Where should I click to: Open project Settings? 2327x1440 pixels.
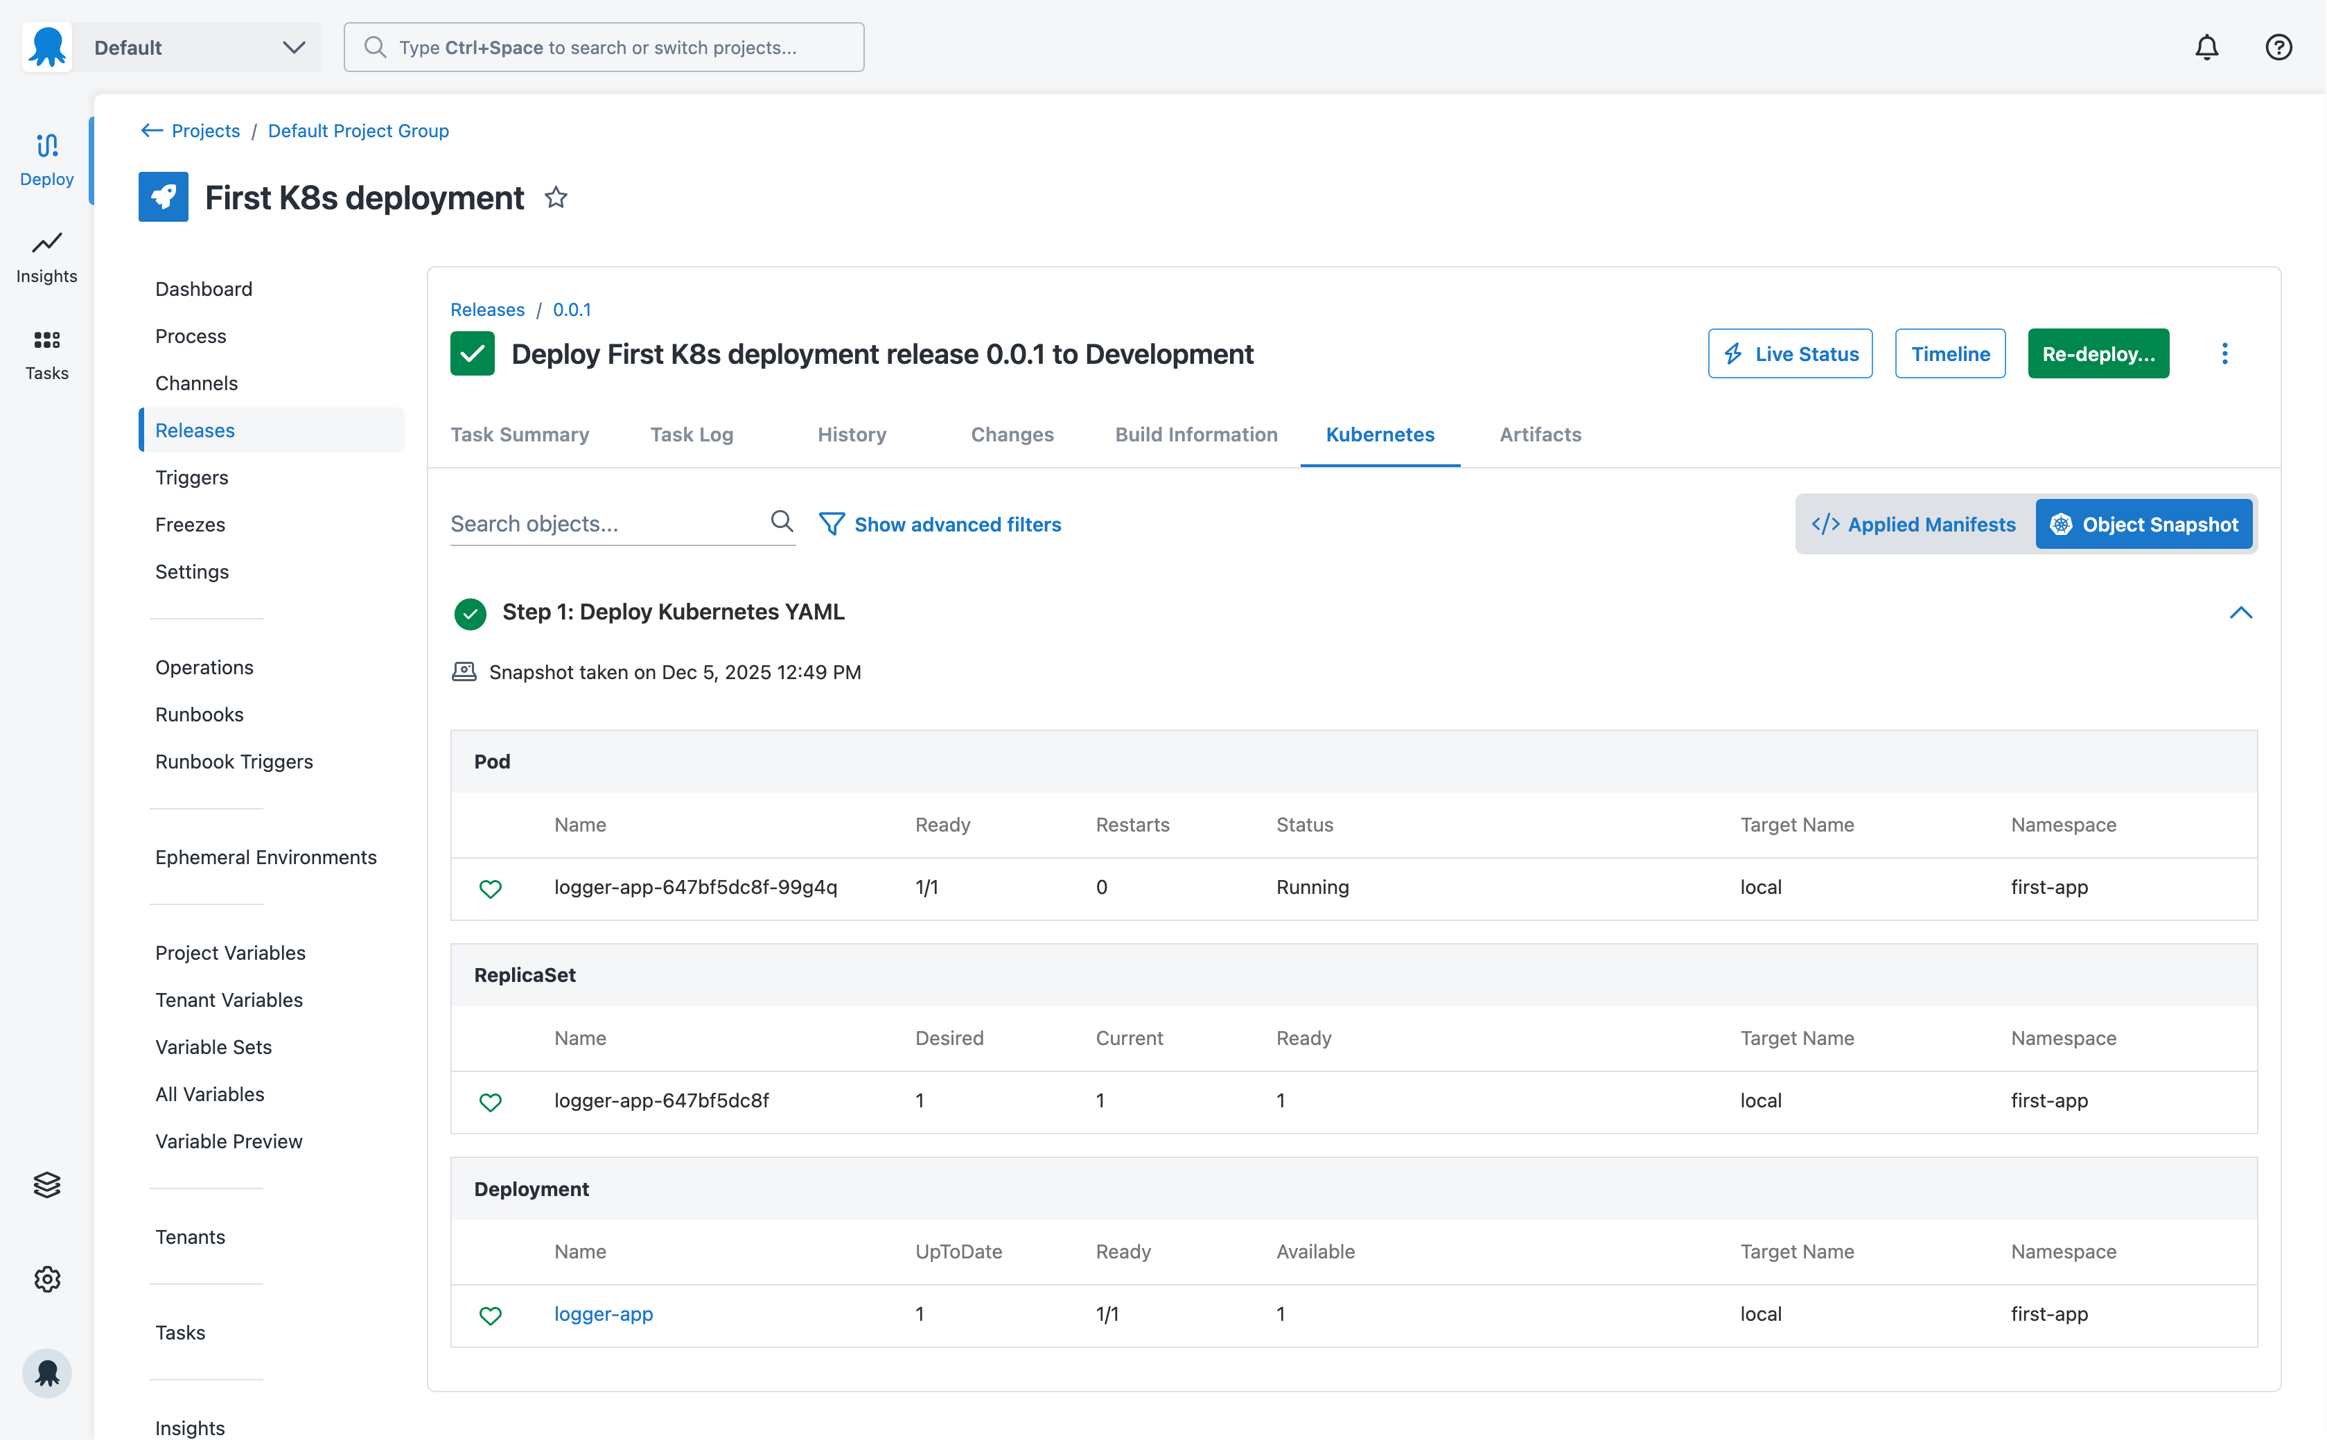[191, 572]
